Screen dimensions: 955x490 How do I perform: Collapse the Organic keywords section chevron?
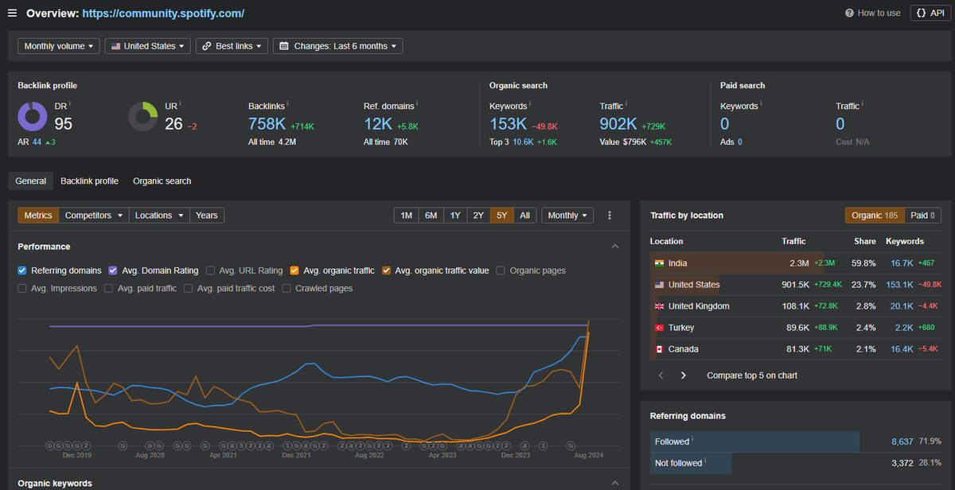(x=615, y=483)
